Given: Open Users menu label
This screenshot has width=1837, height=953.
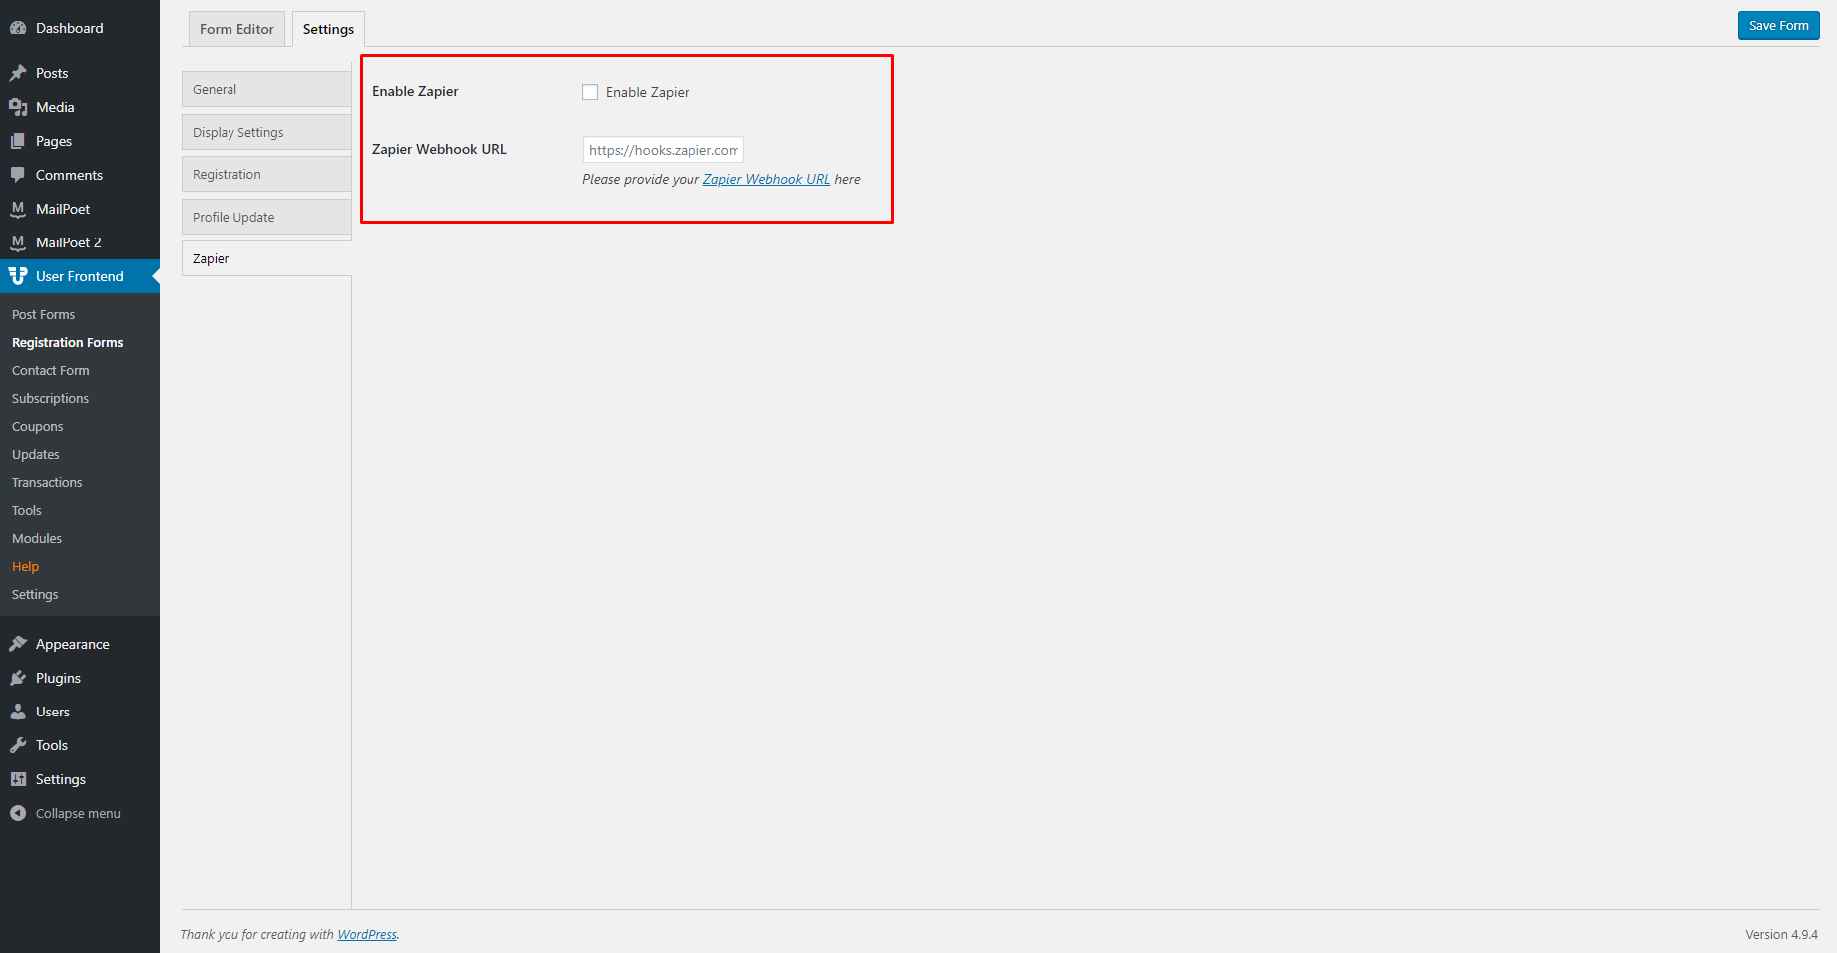Looking at the screenshot, I should point(53,712).
